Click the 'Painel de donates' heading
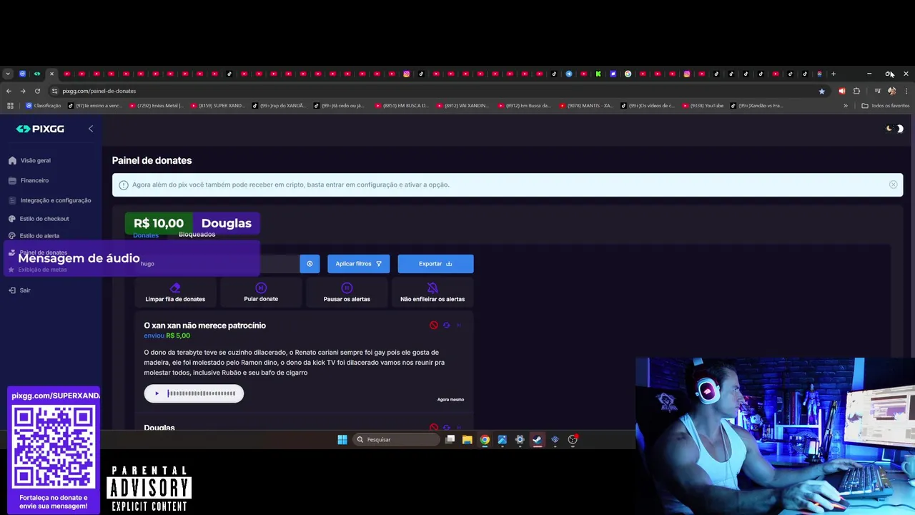This screenshot has width=915, height=515. pos(152,160)
